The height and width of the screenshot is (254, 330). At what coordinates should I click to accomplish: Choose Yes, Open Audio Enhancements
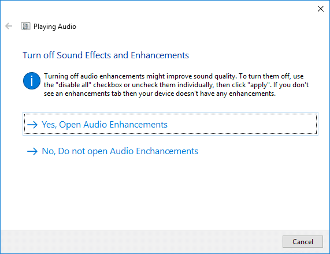click(170, 124)
